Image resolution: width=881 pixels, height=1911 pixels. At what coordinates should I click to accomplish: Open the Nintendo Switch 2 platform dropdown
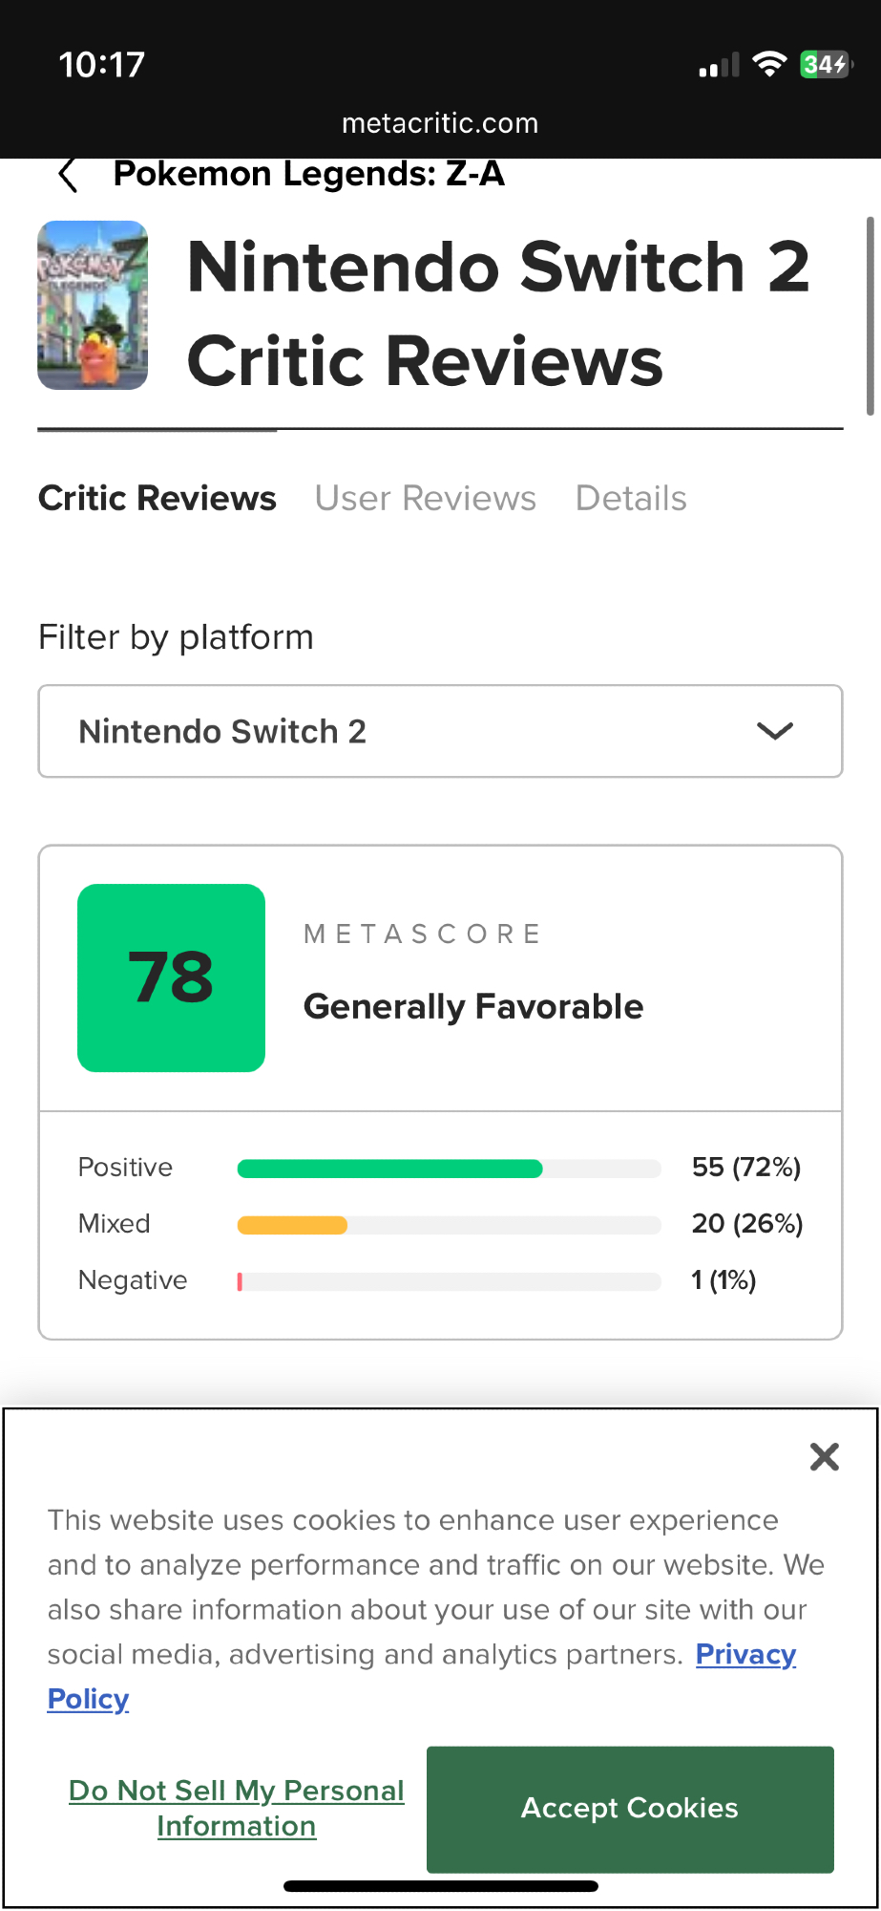point(440,731)
